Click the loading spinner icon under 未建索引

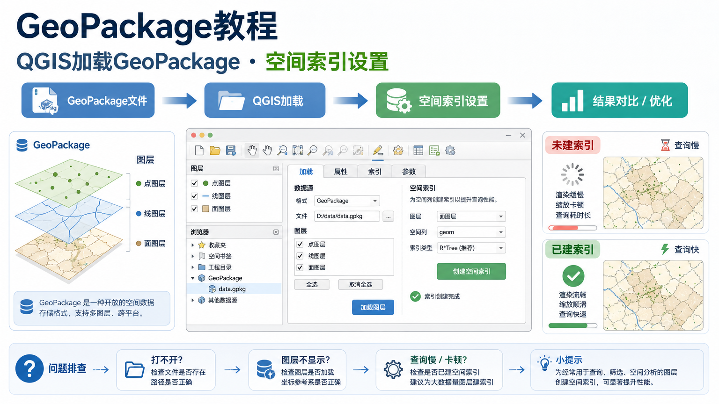pos(572,175)
